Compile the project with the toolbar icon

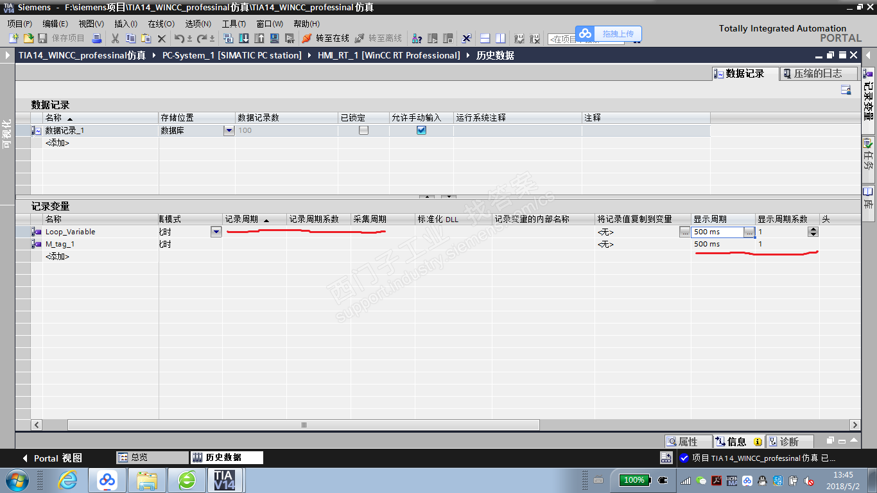click(x=229, y=39)
